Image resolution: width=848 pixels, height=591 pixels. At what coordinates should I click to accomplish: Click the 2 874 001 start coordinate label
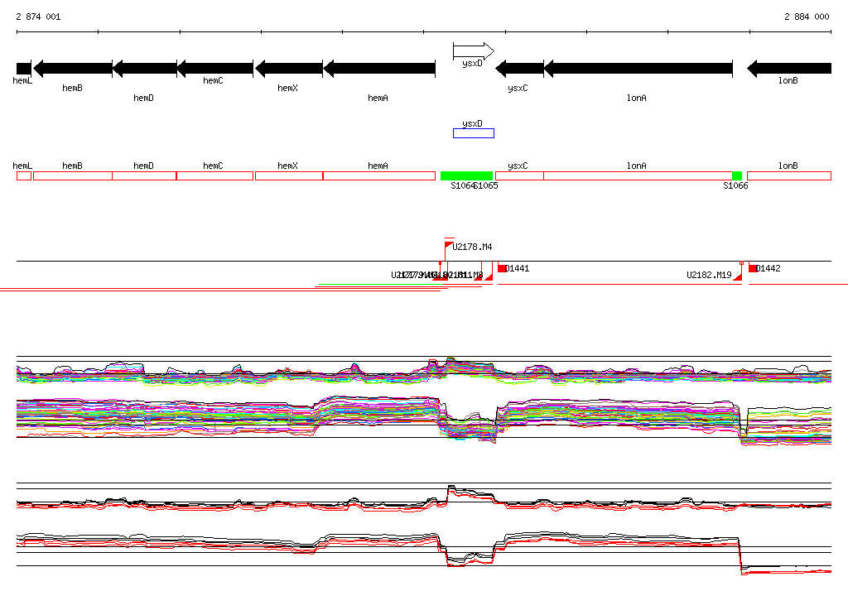coord(38,17)
